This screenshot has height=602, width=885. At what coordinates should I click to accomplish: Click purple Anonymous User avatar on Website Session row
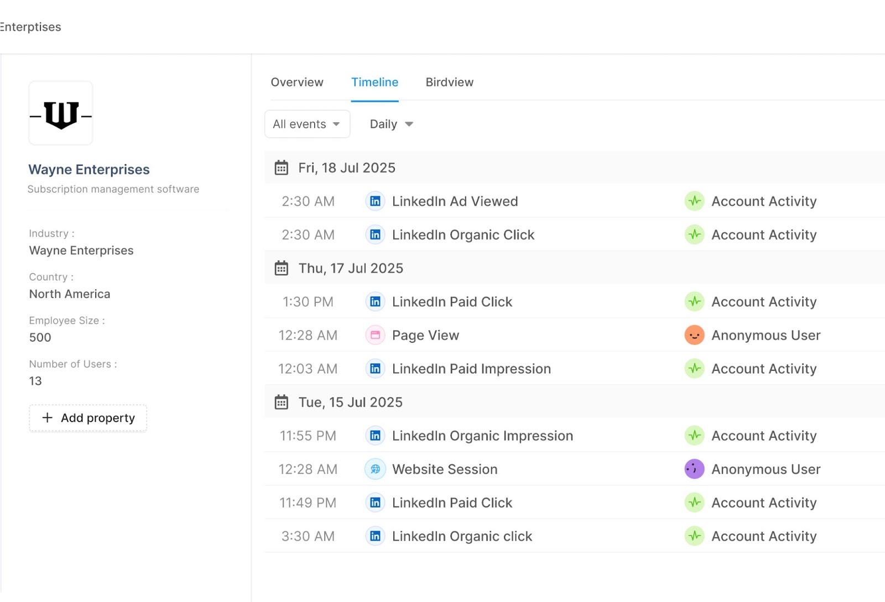[x=694, y=469]
